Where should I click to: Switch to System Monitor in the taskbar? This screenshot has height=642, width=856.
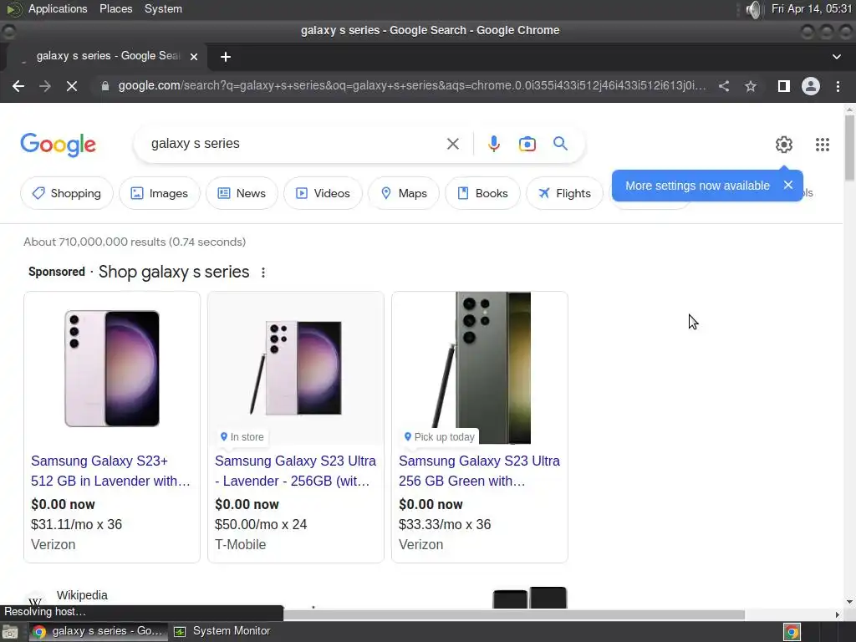coord(222,631)
